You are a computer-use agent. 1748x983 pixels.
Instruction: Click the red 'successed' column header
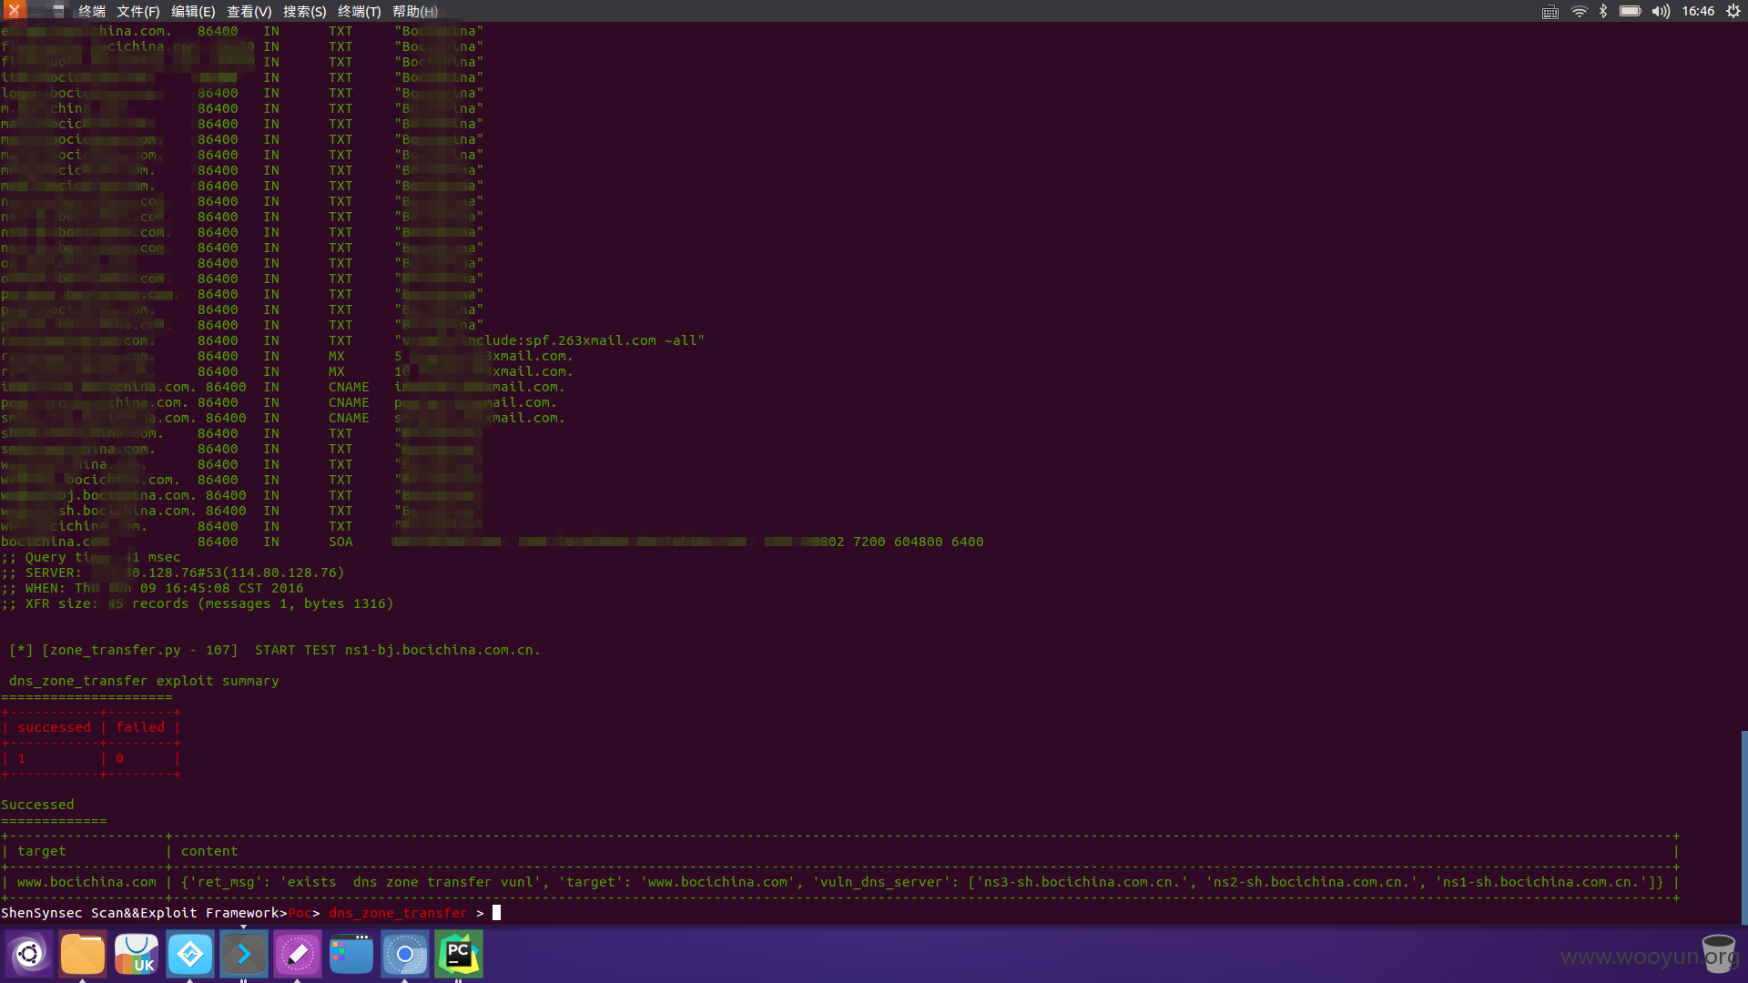coord(55,726)
